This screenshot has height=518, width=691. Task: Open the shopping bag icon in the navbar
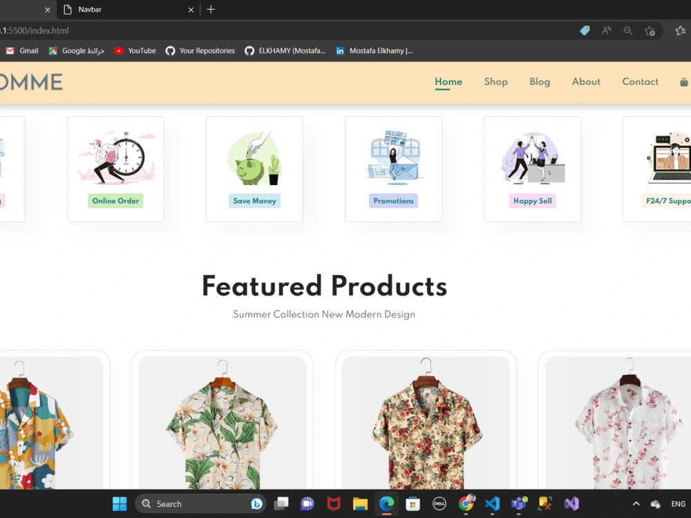tap(683, 82)
